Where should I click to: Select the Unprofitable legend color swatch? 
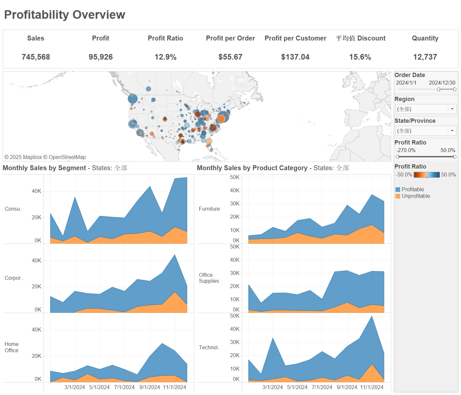[x=398, y=196]
